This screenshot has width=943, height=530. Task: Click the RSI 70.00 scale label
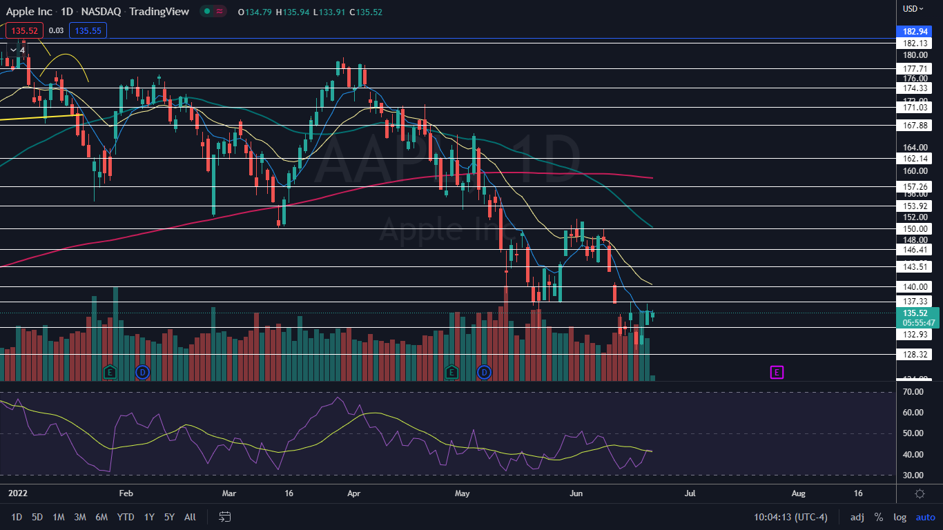(913, 392)
